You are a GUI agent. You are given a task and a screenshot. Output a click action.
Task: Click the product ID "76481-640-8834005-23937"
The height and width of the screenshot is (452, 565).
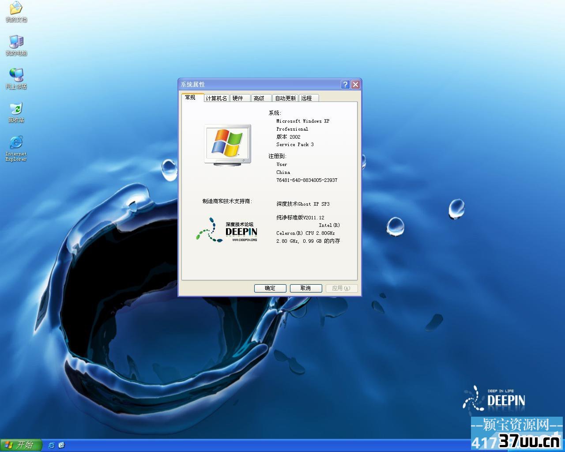307,180
